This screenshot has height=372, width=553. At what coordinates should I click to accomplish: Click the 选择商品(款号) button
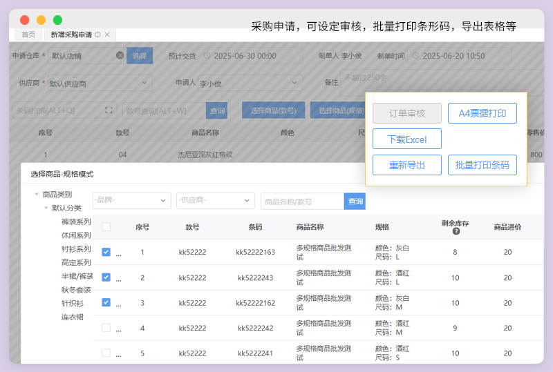coord(273,110)
